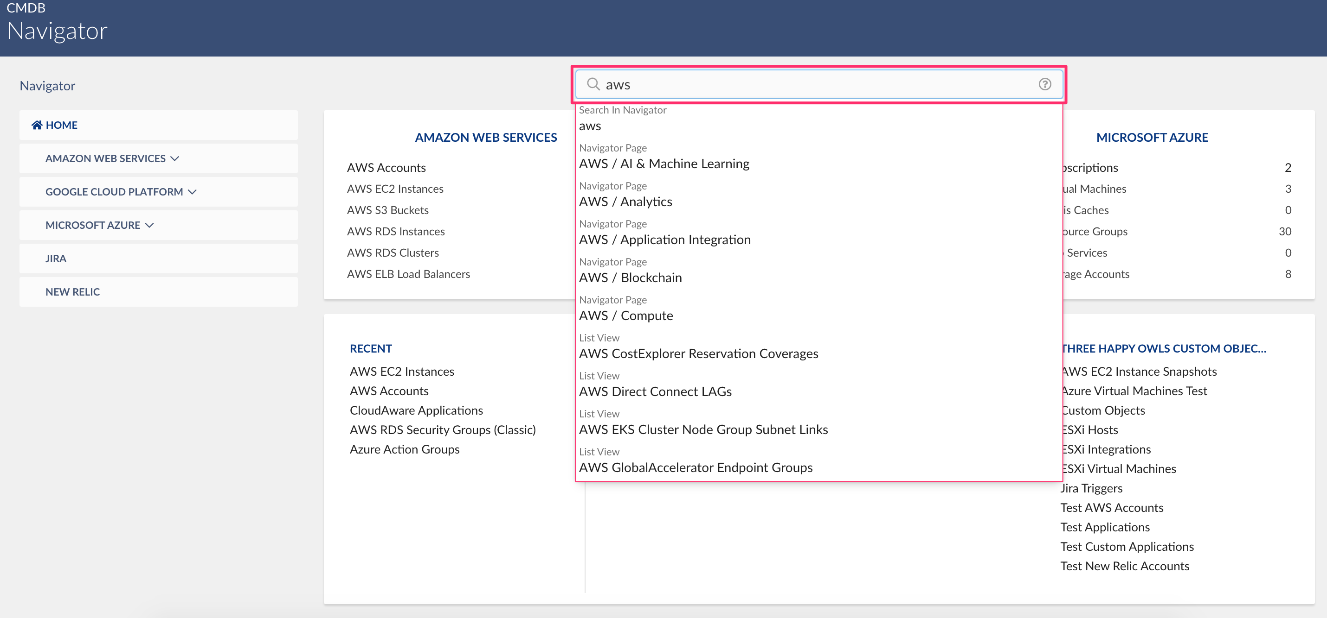
Task: Search in Navigator for aws
Action: [x=589, y=126]
